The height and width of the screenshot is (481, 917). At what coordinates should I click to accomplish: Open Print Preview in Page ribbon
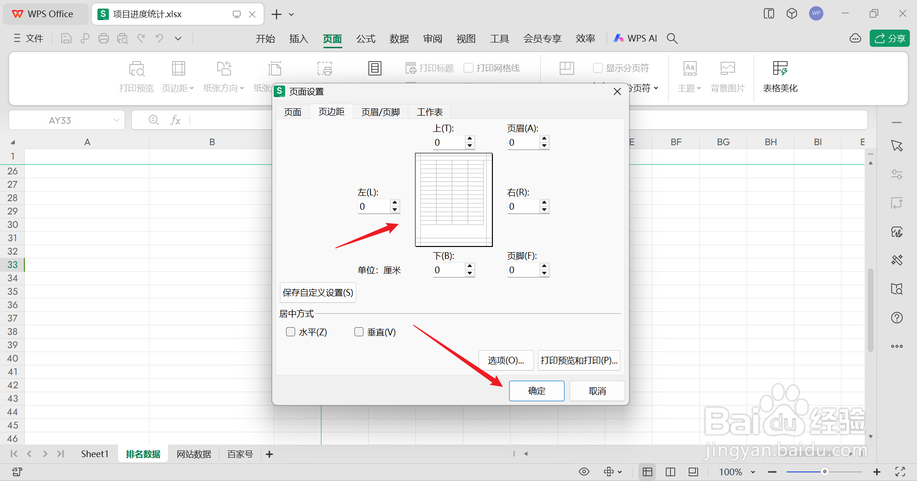(x=137, y=76)
